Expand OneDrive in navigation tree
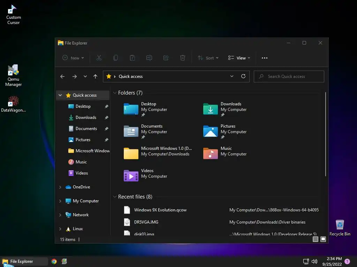The width and height of the screenshot is (357, 267). pyautogui.click(x=60, y=187)
